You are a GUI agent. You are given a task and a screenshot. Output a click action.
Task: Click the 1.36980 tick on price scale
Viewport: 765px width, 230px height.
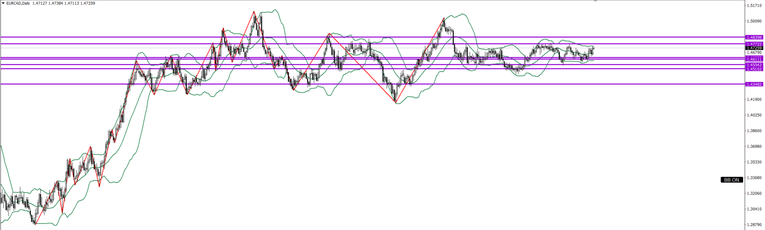click(x=754, y=147)
